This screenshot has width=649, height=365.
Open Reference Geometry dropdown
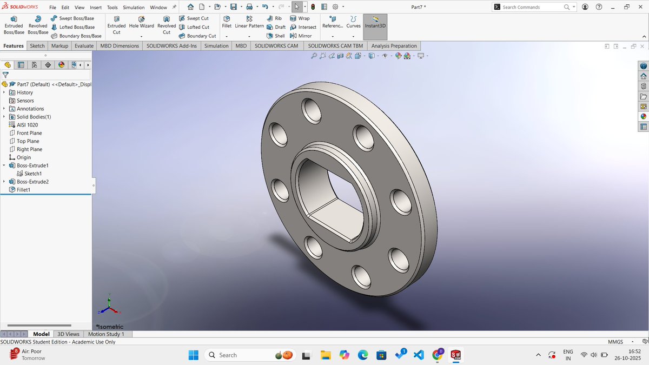coord(332,36)
